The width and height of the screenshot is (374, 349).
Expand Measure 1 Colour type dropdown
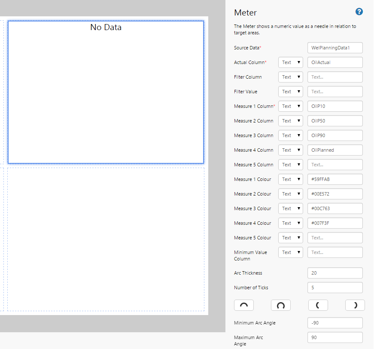[x=290, y=179]
